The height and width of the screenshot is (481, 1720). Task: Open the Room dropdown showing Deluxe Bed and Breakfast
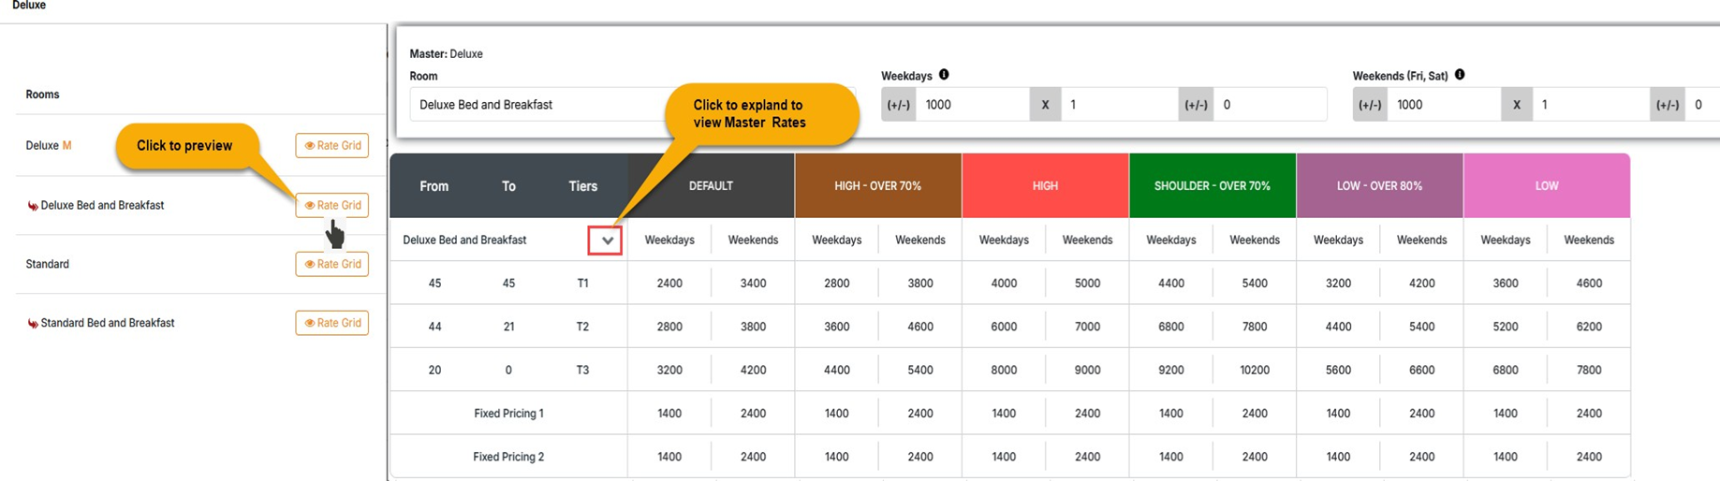pos(538,105)
